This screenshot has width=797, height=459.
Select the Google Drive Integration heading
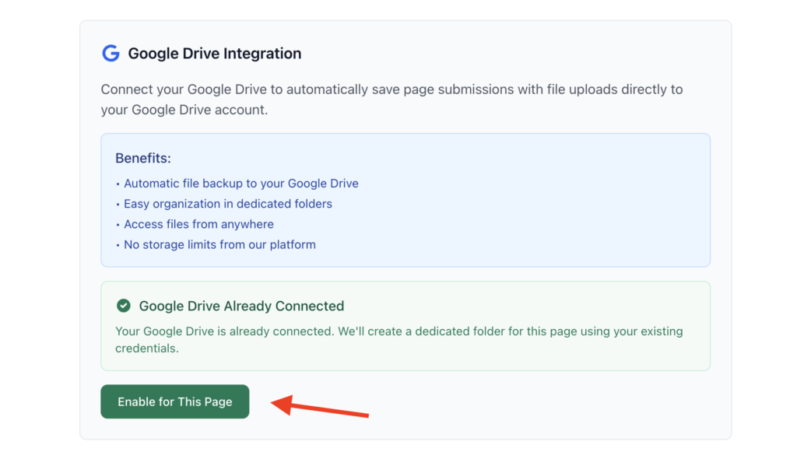coord(214,54)
